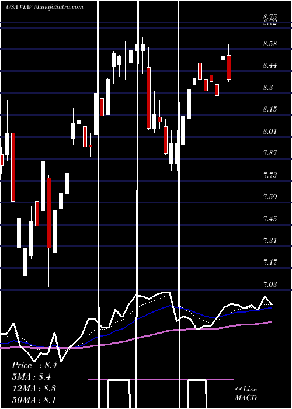Click the long red candle falling from 8.44
Screen dimensions: 292x409
tap(148, 98)
